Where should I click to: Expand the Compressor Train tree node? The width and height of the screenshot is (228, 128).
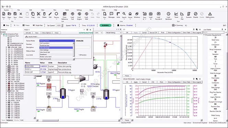4,36
